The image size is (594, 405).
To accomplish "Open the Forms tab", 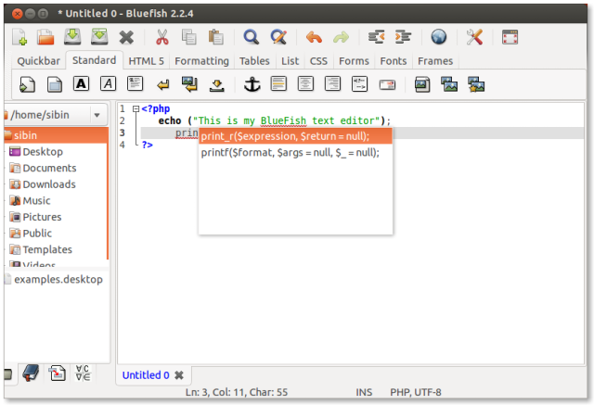I will (x=355, y=61).
